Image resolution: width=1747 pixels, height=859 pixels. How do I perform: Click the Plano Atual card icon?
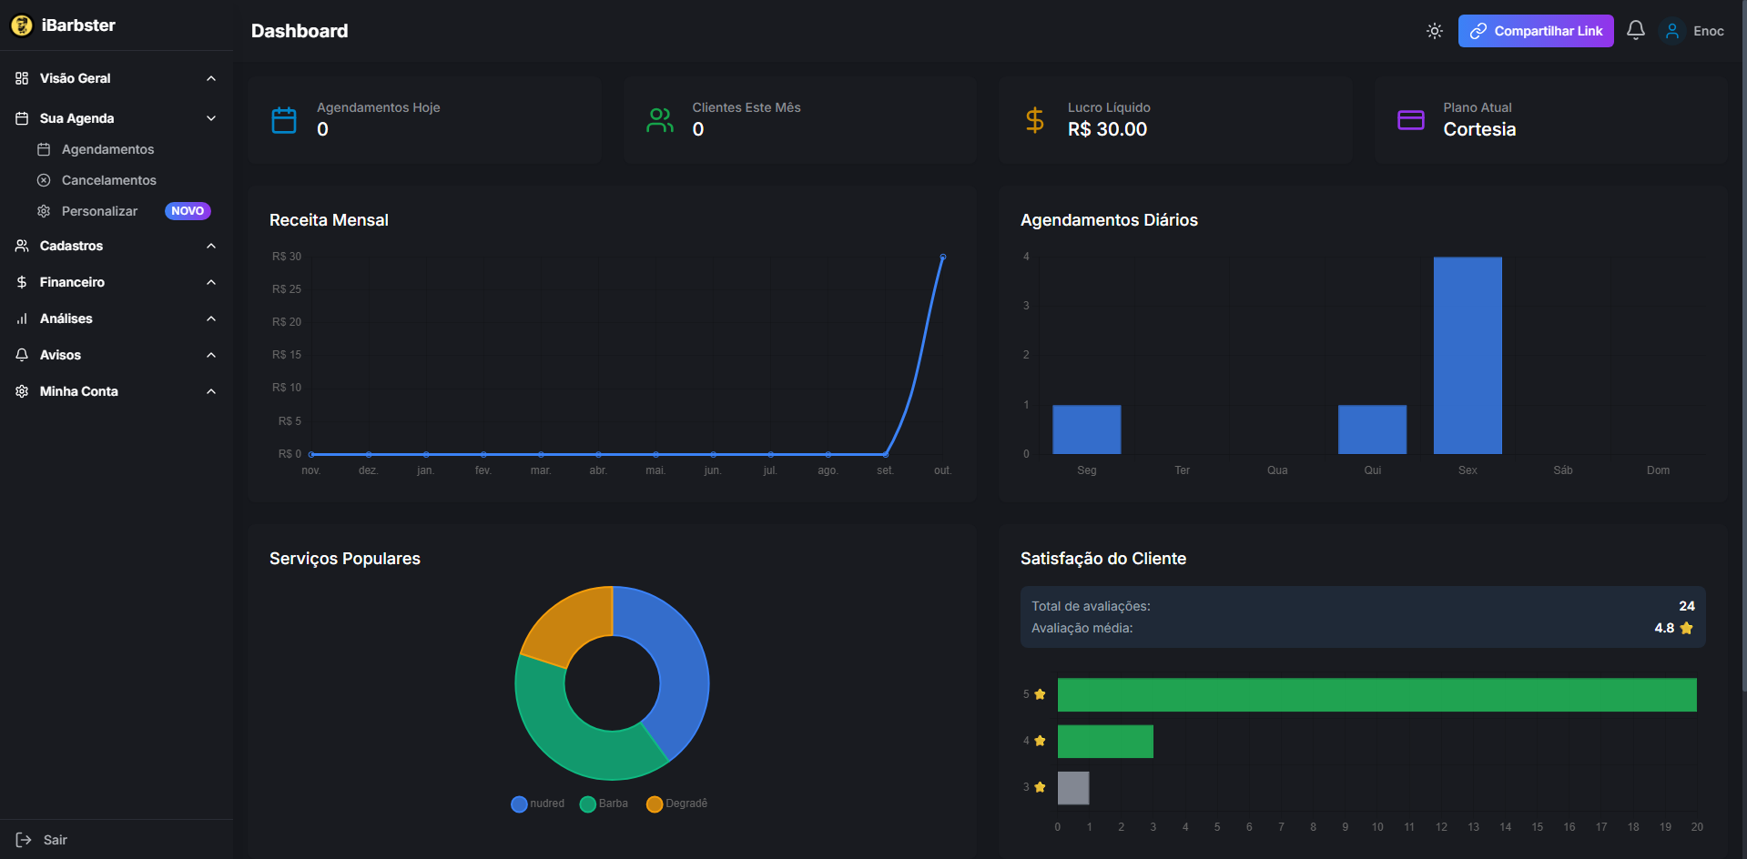[x=1411, y=120]
